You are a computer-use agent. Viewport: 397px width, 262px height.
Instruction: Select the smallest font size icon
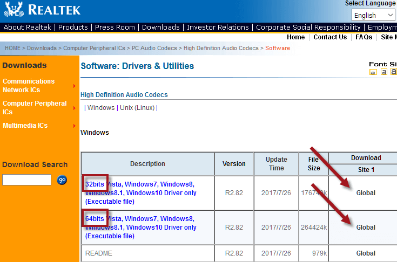click(x=373, y=72)
